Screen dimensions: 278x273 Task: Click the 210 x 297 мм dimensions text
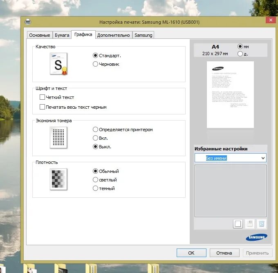pos(215,54)
